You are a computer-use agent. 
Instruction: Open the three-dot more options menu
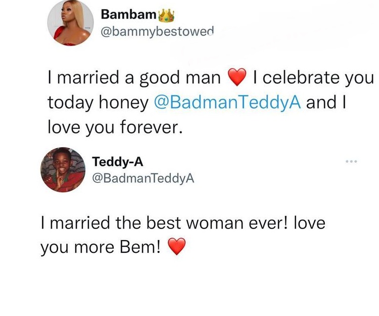click(350, 162)
